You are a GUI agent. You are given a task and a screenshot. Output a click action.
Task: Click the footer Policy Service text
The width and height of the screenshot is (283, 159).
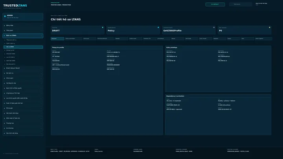[x=99, y=152]
